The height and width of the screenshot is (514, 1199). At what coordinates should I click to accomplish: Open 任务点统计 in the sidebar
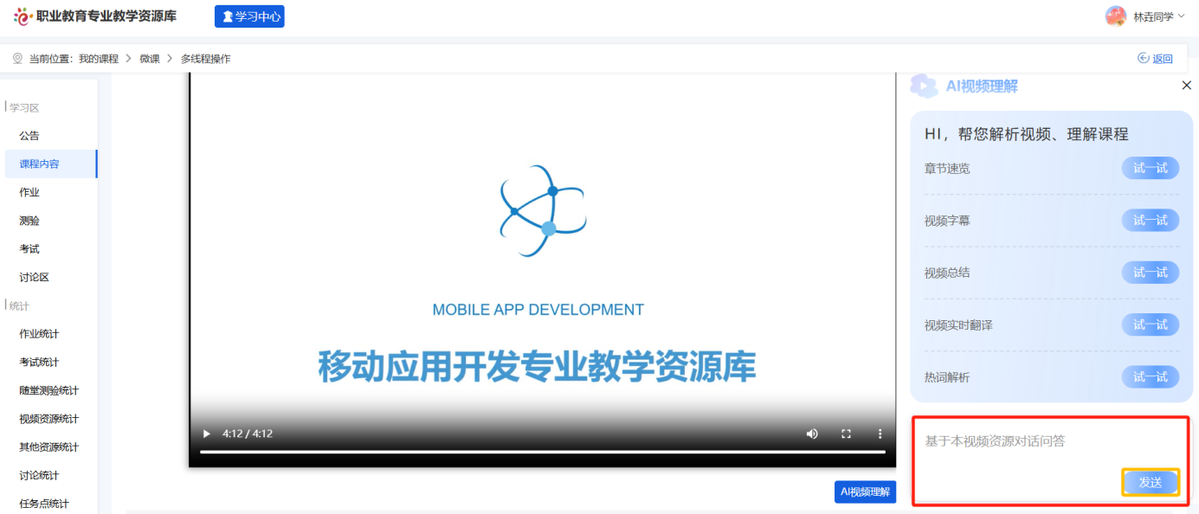click(x=44, y=504)
